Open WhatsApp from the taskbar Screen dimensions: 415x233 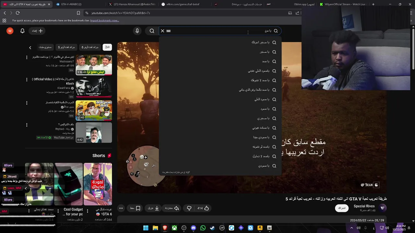tap(203, 228)
